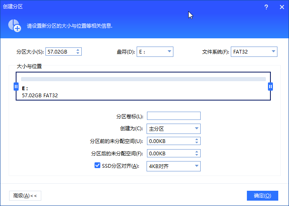Decrease 分区后的未分配空间 with down arrow
This screenshot has width=289, height=206.
197,155
